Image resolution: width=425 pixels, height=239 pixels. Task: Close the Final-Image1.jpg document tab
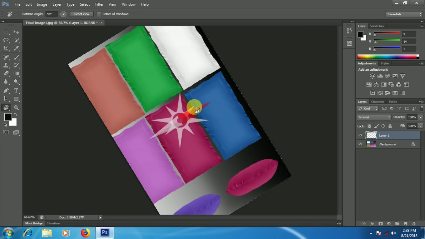pyautogui.click(x=101, y=23)
